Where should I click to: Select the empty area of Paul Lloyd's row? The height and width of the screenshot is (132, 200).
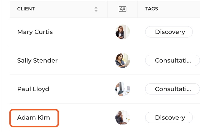(x=79, y=89)
